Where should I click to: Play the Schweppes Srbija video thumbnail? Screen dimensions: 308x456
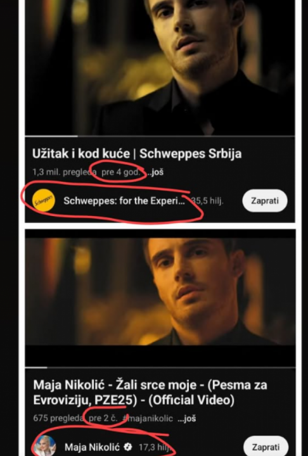coord(160,68)
